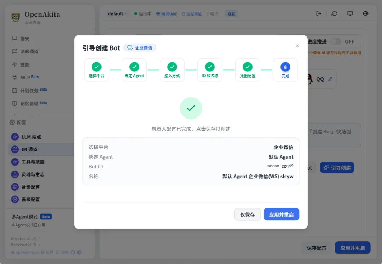Click the 技能 lightning bolt icon
This screenshot has height=264, width=382.
[15, 64]
